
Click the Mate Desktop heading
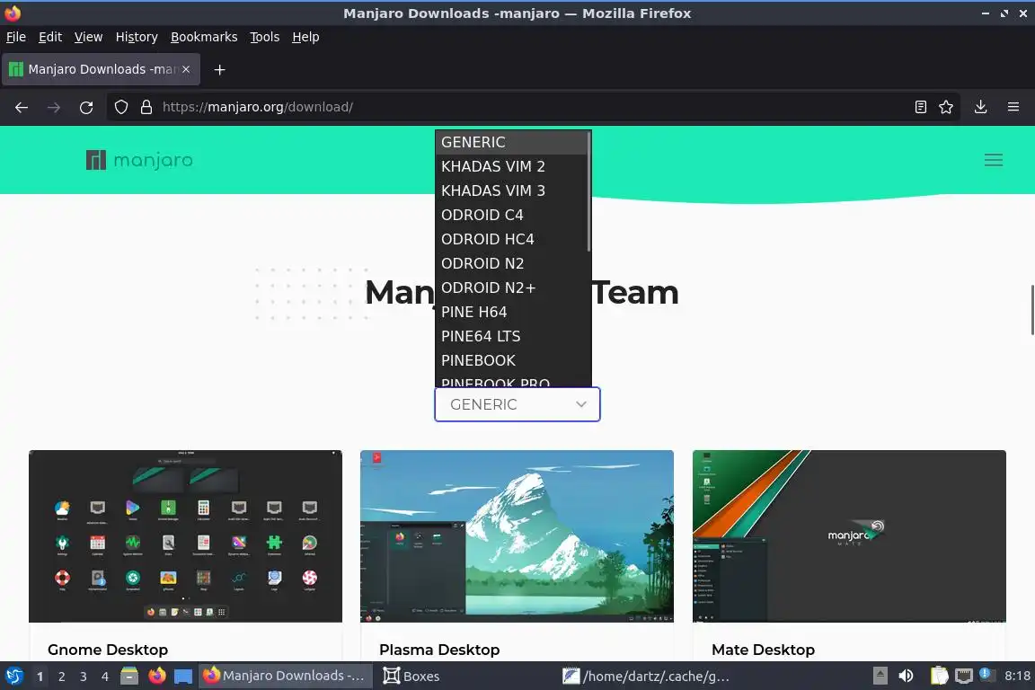(763, 650)
